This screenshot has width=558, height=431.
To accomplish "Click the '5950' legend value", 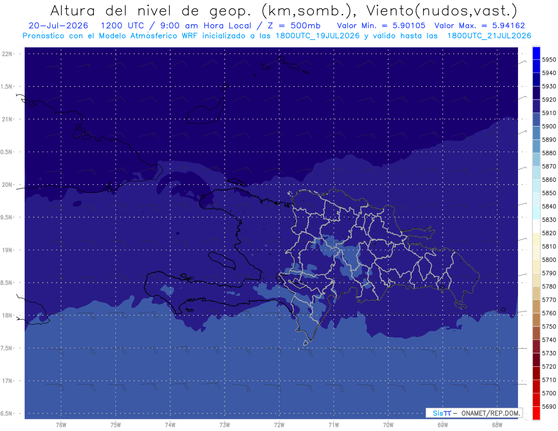I will (549, 60).
